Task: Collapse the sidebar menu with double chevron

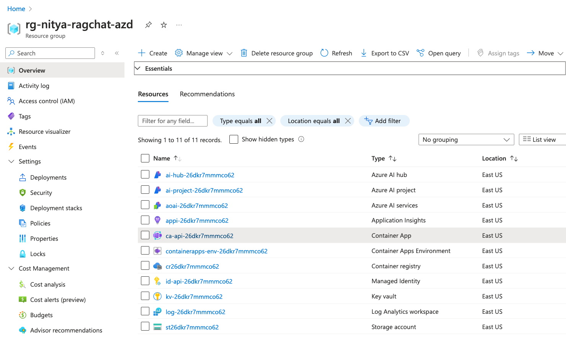Action: tap(117, 53)
